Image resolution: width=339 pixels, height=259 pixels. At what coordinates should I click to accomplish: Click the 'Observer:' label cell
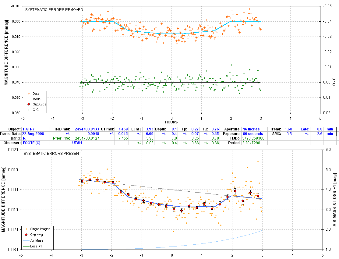pyautogui.click(x=12, y=143)
